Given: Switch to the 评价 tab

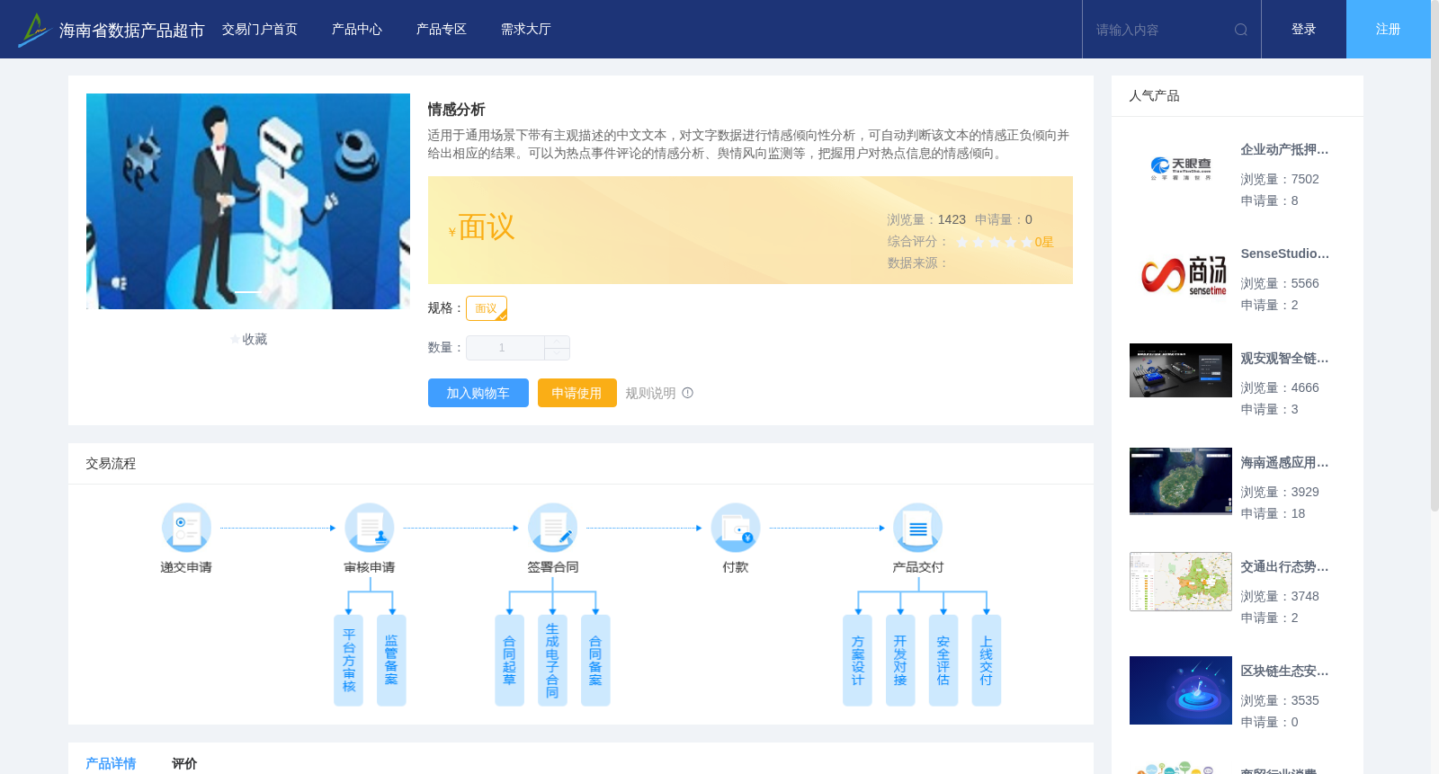Looking at the screenshot, I should pos(184,763).
